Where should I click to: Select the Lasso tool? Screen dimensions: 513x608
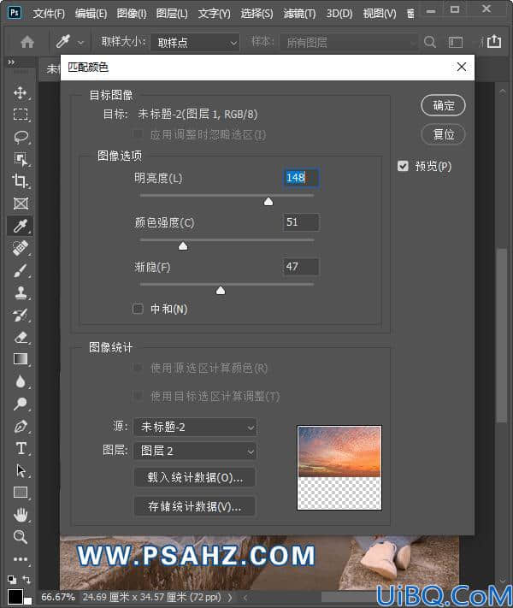21,137
